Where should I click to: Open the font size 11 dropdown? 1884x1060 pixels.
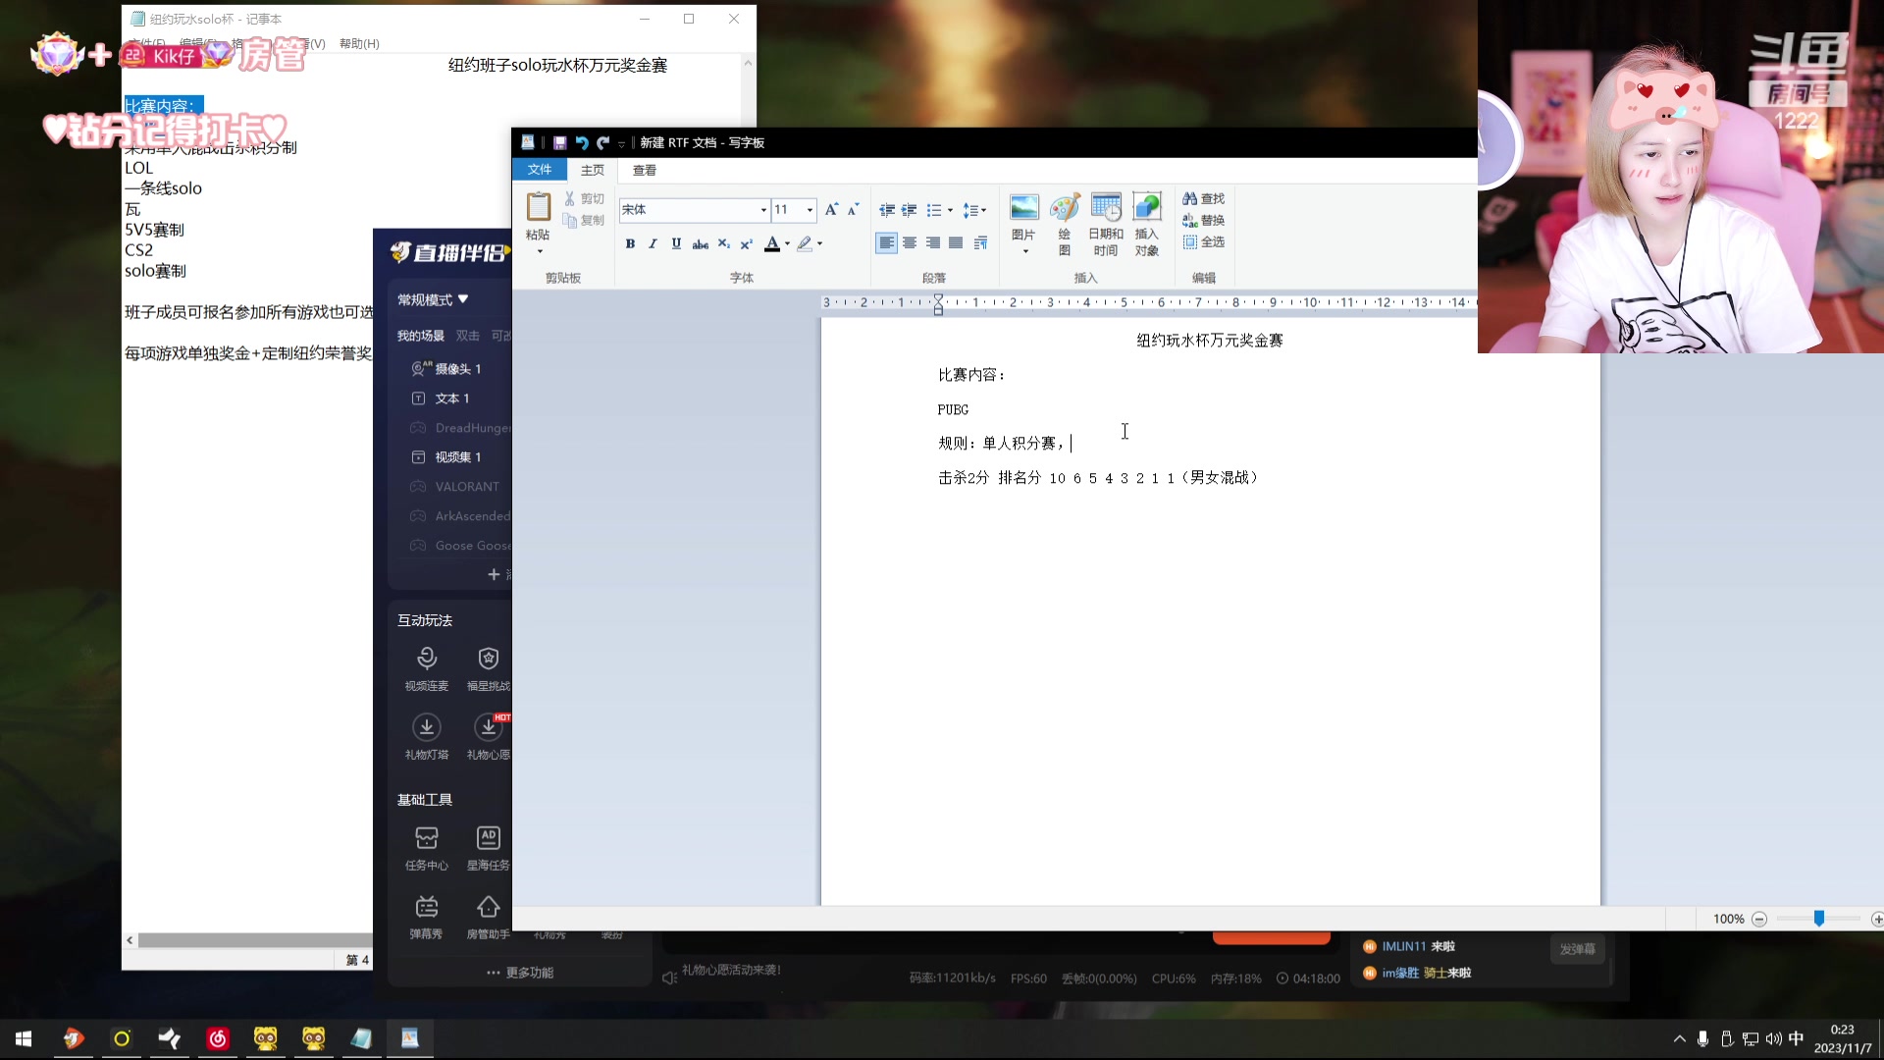[x=810, y=210]
